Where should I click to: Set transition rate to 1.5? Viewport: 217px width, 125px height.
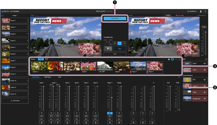[x=124, y=43]
